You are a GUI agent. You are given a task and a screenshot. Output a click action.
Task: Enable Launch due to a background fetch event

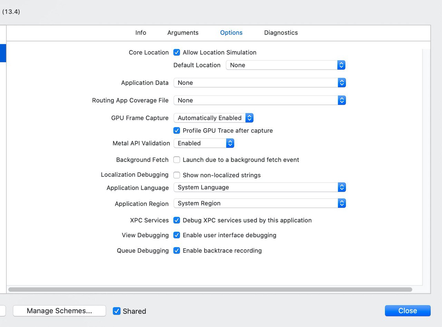176,160
